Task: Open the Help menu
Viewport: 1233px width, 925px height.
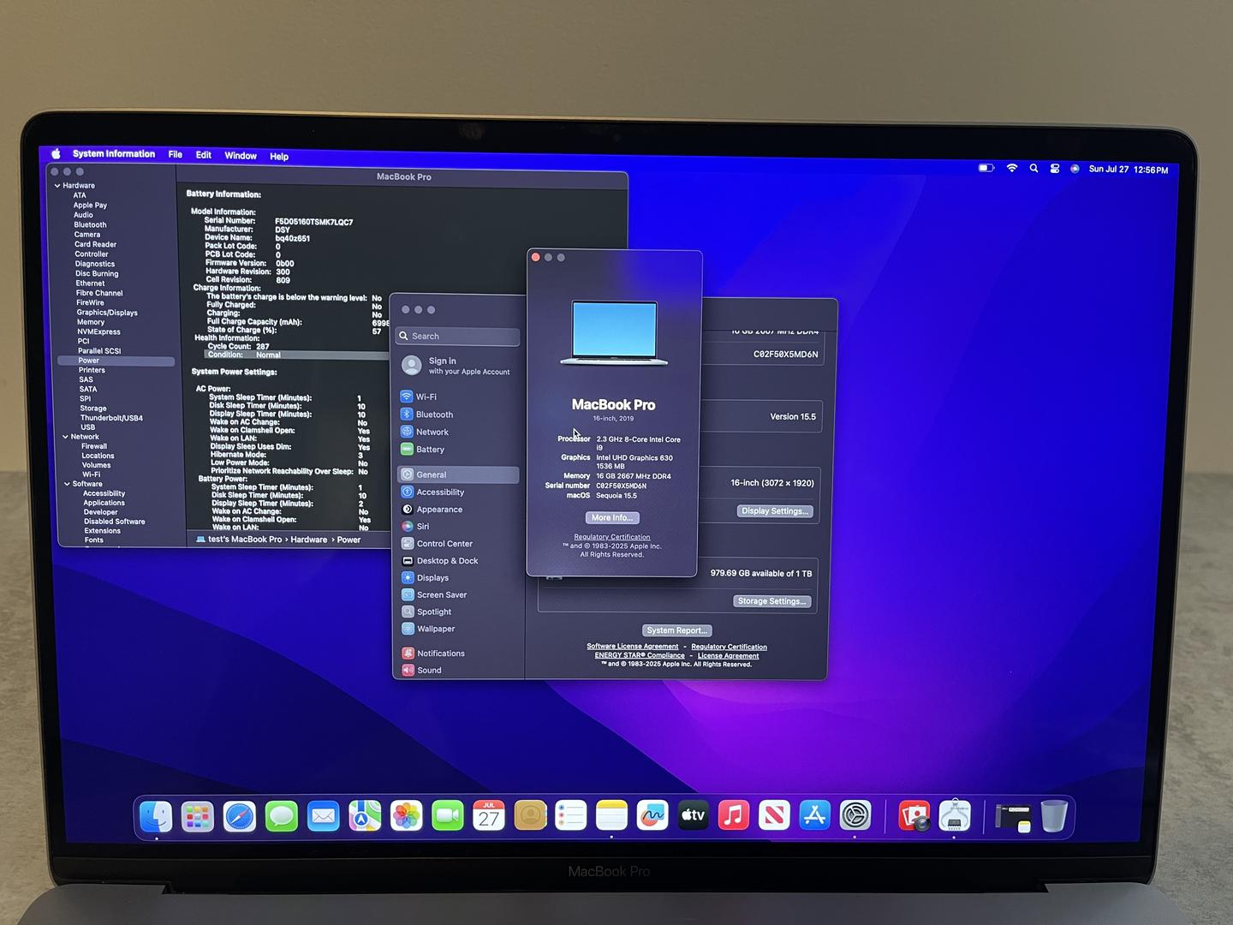Action: 279,157
